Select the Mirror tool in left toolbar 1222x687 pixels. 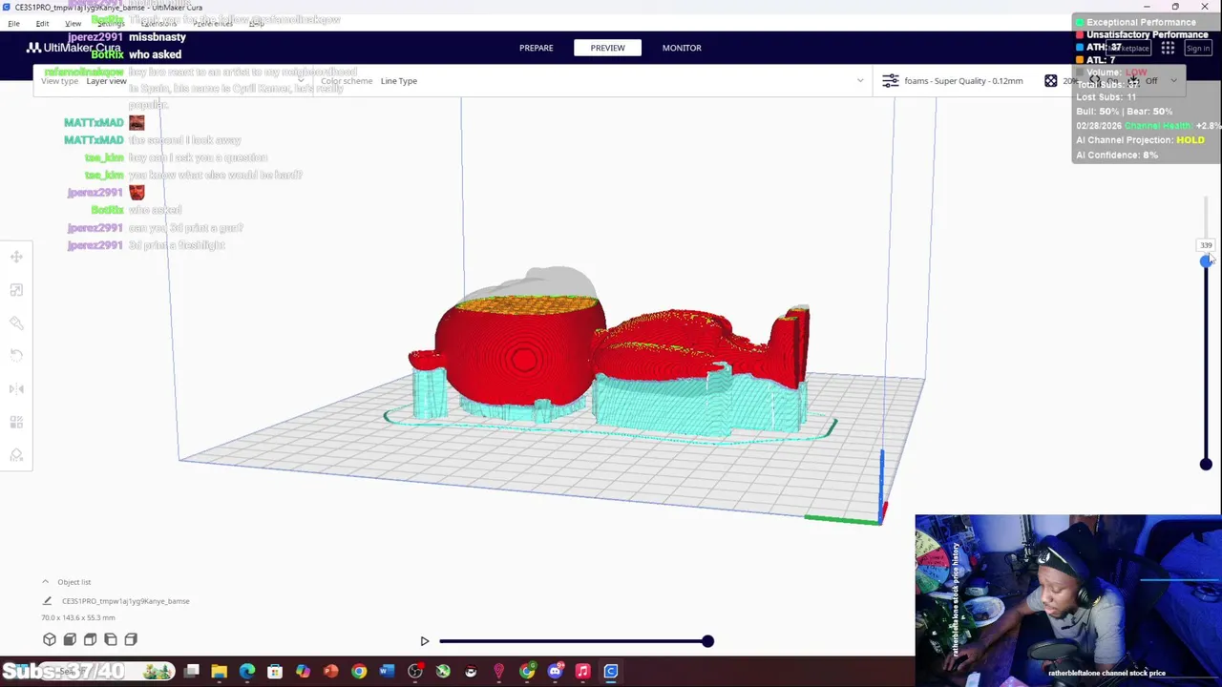[x=16, y=388]
